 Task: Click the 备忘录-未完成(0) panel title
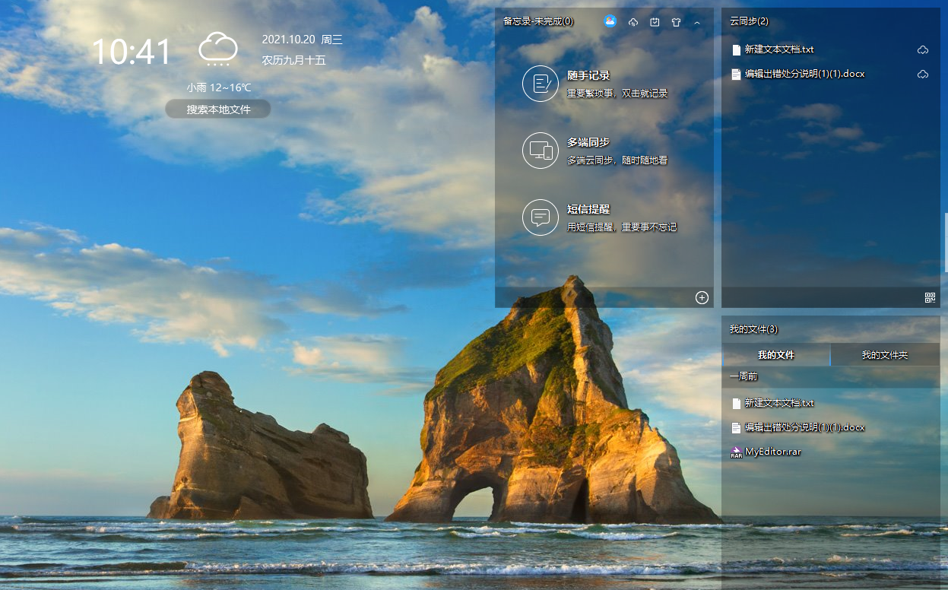538,21
